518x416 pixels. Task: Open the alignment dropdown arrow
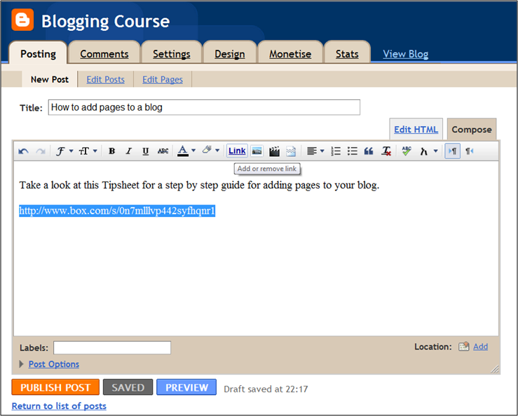click(322, 151)
